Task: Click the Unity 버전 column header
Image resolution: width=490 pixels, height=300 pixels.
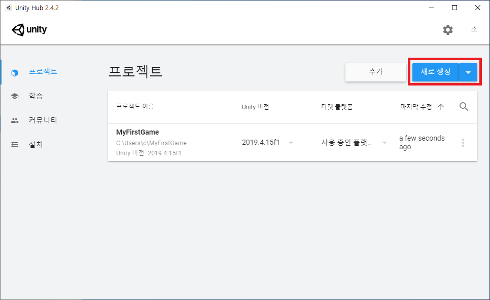Action: (x=255, y=107)
